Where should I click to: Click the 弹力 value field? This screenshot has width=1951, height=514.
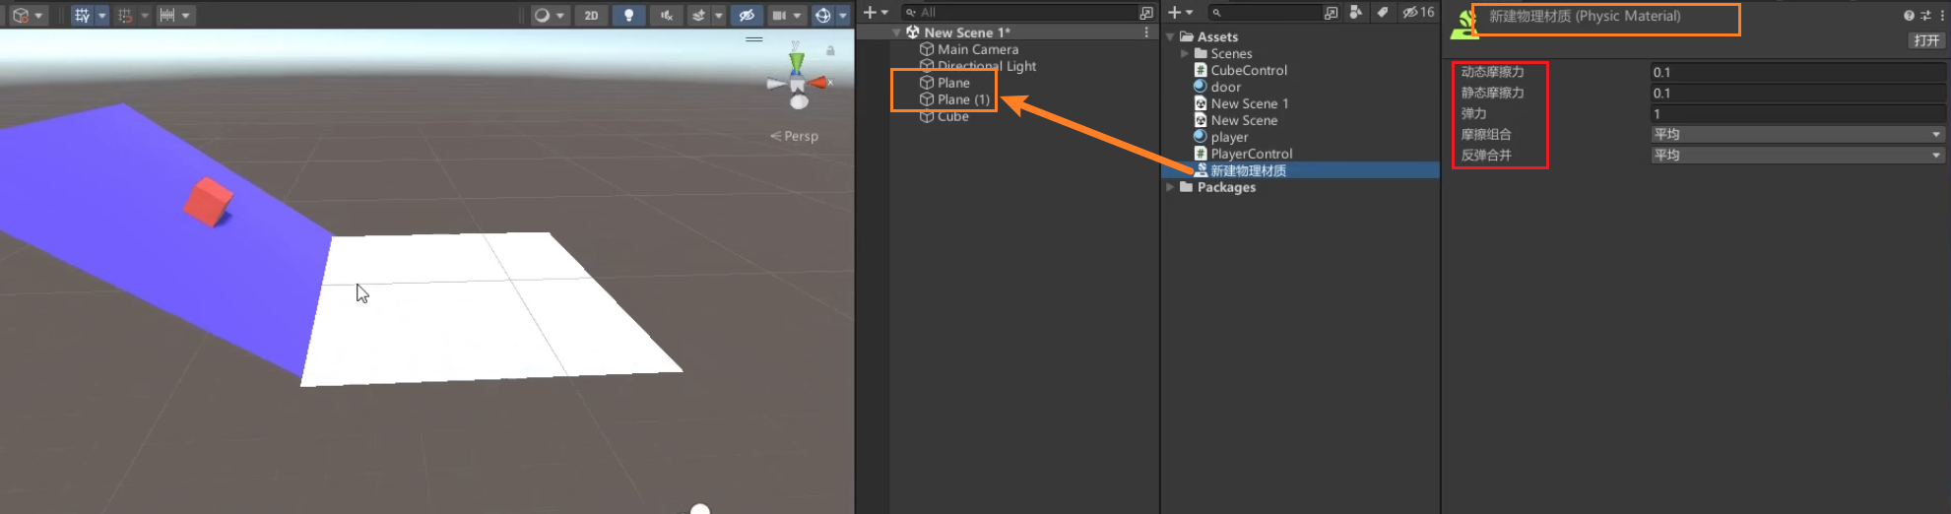[x=1797, y=113]
